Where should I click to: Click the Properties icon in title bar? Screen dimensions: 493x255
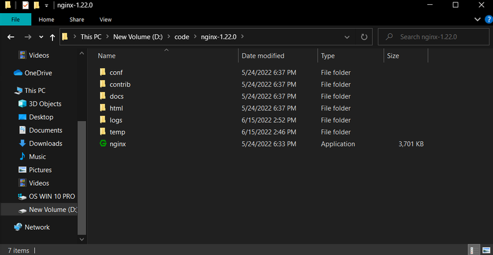[x=25, y=5]
